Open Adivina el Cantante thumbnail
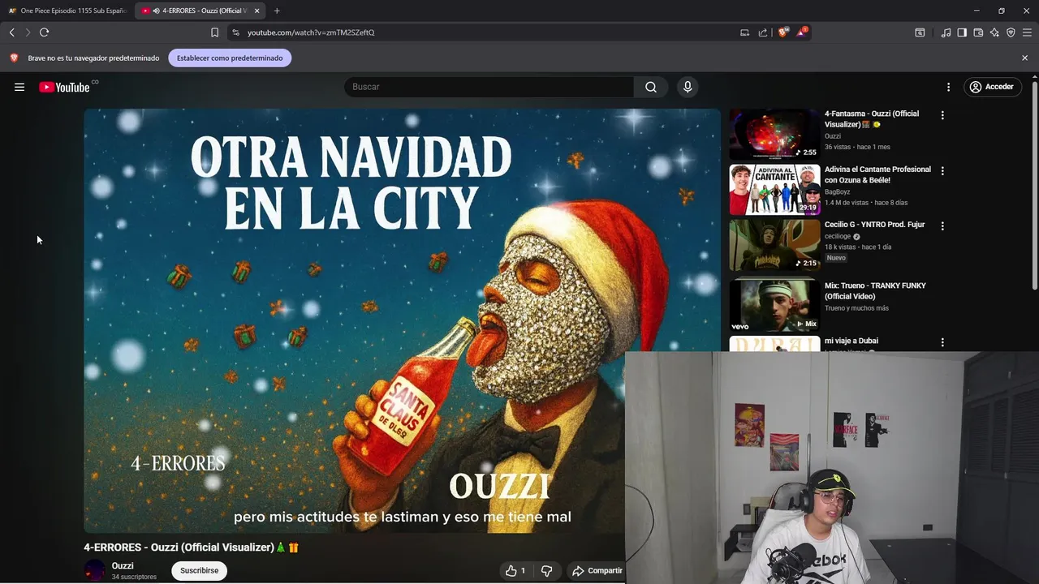Screen dimensions: 1039x584 coord(774,189)
